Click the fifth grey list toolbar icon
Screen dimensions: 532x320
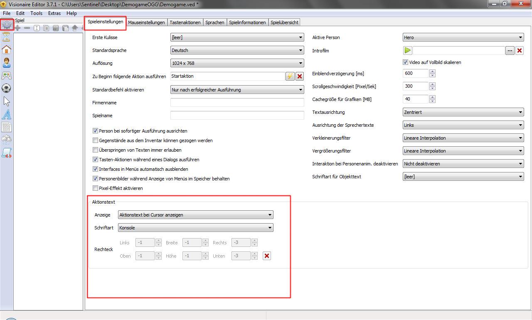coord(65,28)
